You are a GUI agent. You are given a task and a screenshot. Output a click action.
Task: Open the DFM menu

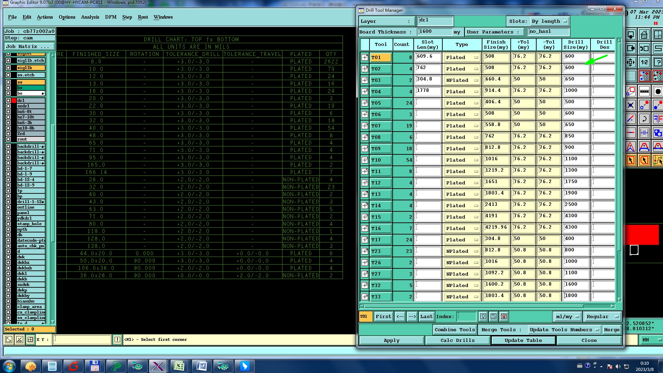point(110,17)
